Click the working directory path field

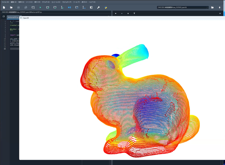(x=182, y=7)
